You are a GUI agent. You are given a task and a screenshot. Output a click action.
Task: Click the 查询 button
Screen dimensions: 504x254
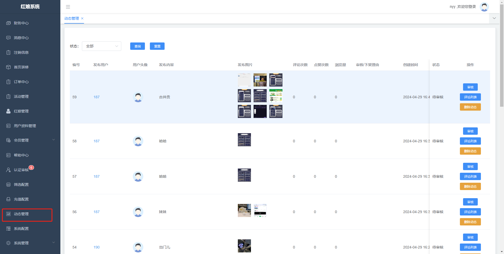[x=137, y=46]
